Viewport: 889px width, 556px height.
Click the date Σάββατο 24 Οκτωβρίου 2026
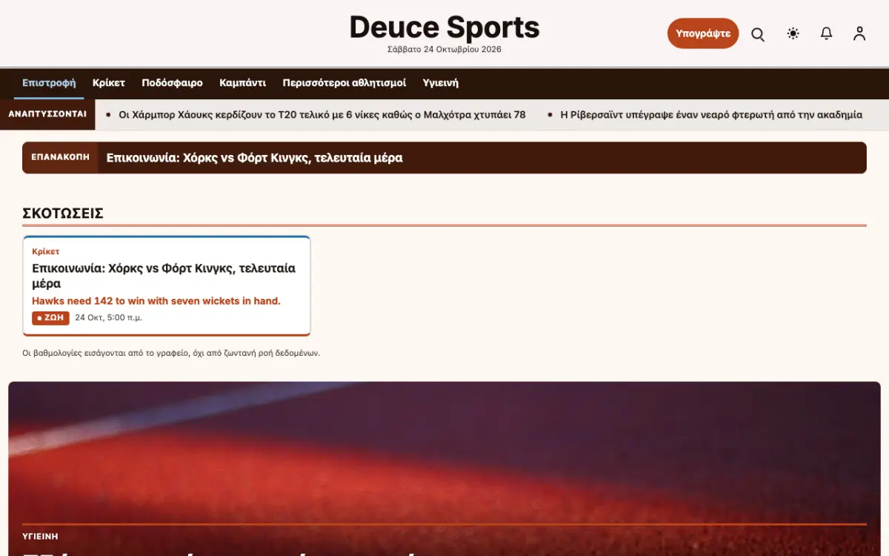coord(444,50)
